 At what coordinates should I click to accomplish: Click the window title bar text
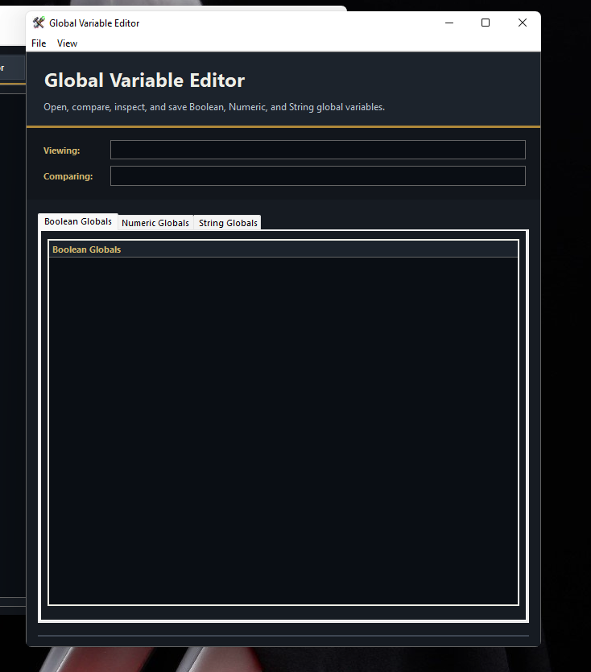[x=94, y=23]
